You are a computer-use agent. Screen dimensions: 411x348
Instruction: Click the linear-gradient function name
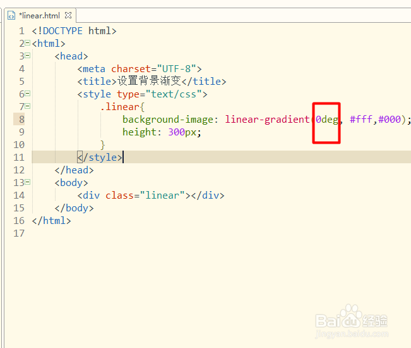coord(267,120)
